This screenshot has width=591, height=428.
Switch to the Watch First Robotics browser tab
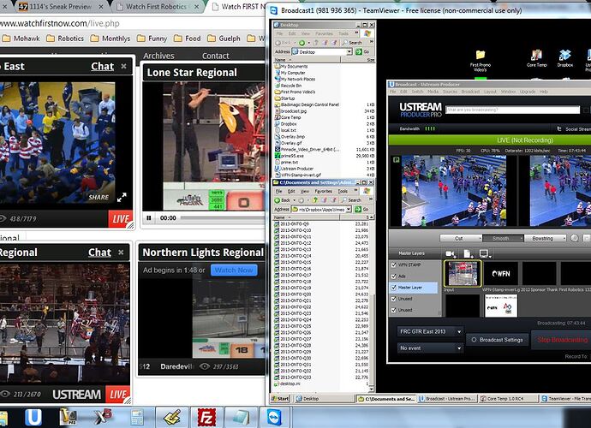pos(157,6)
